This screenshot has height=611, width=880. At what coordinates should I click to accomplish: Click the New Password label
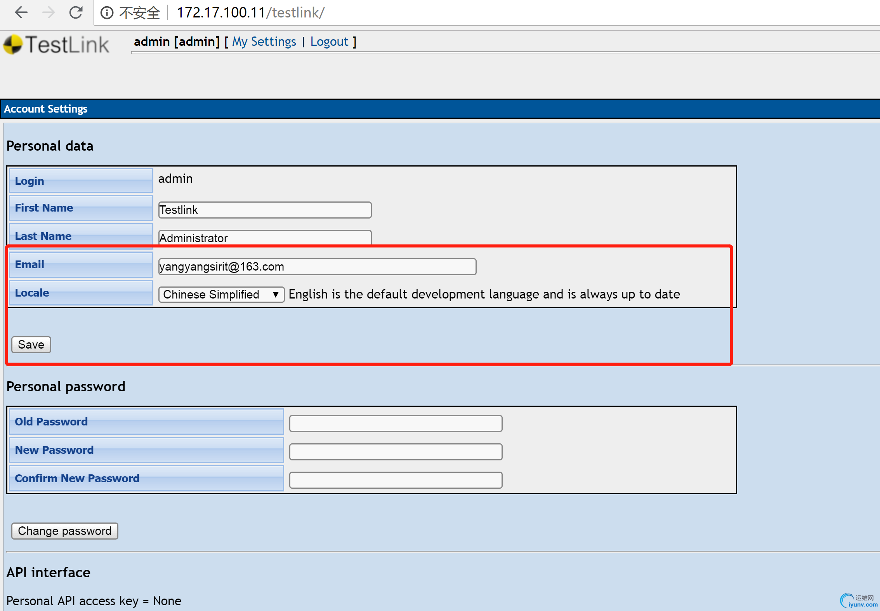click(146, 450)
